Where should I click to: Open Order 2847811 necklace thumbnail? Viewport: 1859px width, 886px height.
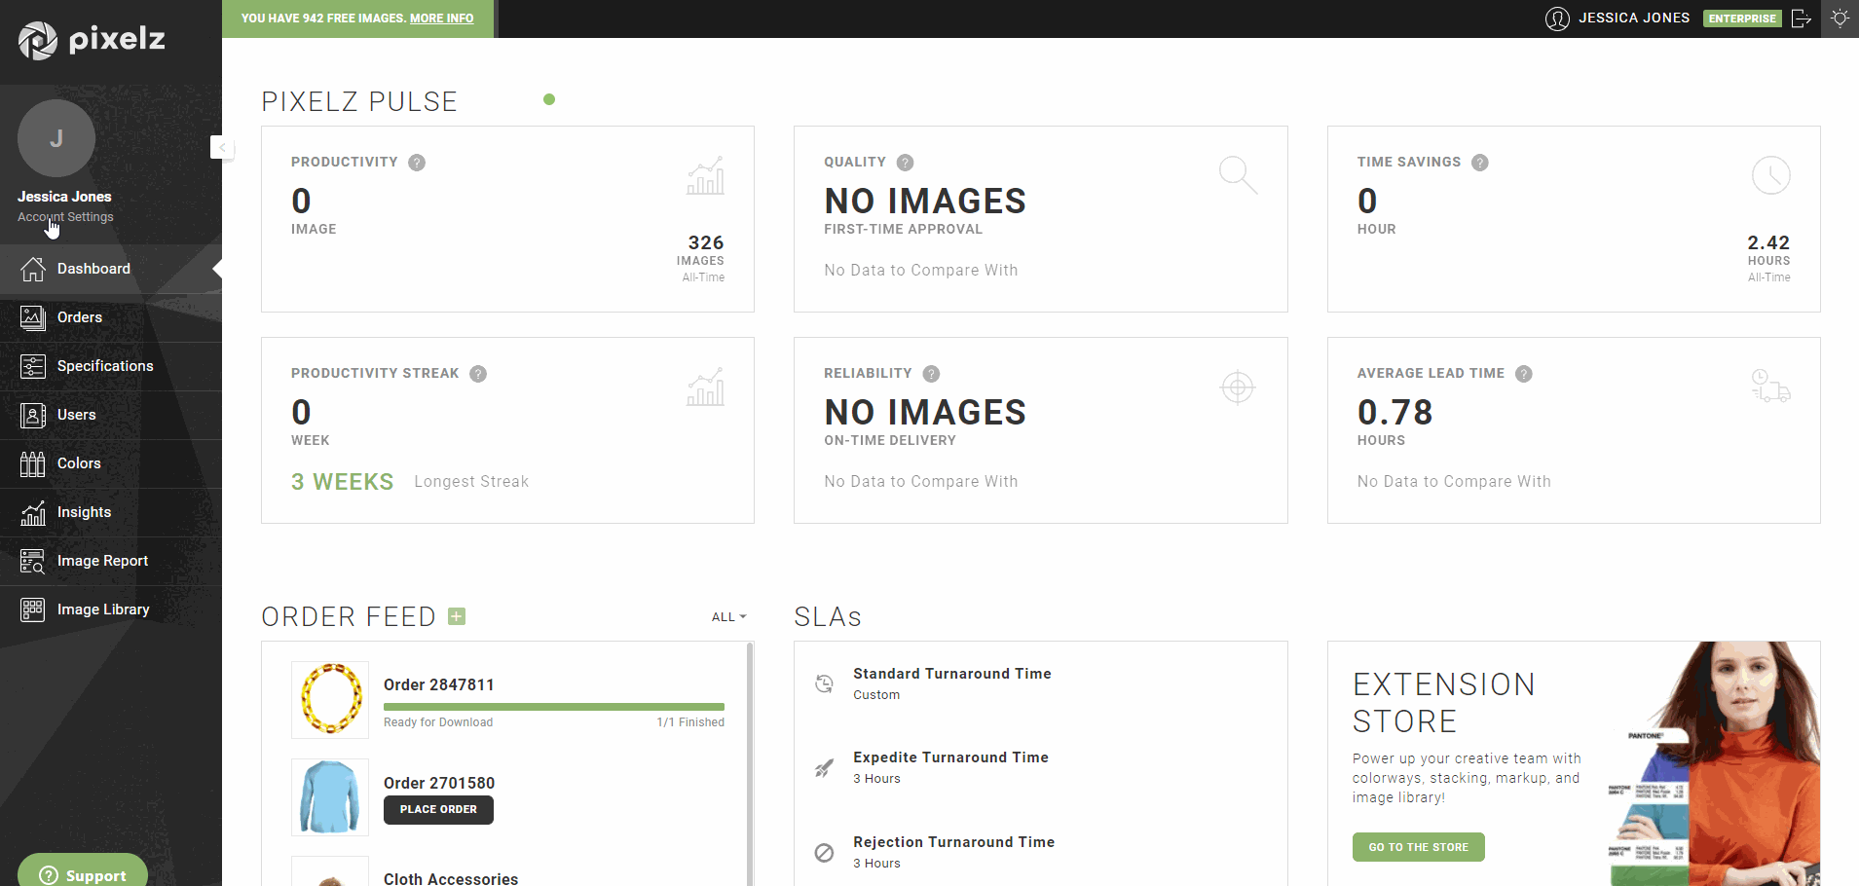pyautogui.click(x=330, y=700)
